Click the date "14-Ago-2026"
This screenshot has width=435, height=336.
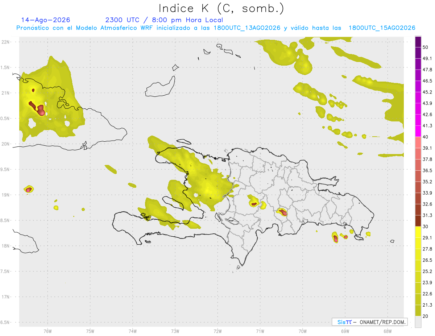(x=46, y=20)
